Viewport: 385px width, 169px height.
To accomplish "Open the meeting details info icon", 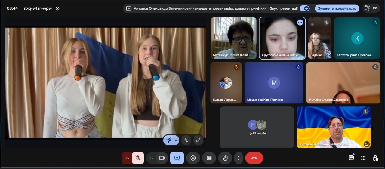I will pyautogui.click(x=57, y=8).
